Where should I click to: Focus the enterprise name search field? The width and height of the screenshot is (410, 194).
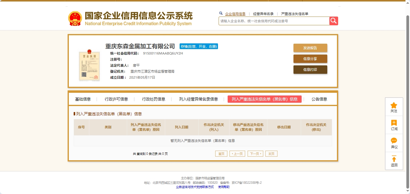274,21
